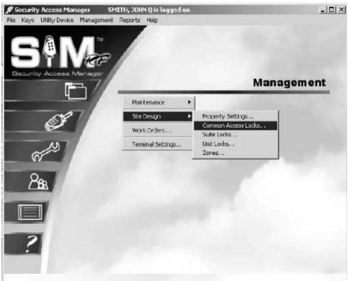Screen dimensions: 348x281
Task: Click the Management heading text
Action: click(x=289, y=82)
